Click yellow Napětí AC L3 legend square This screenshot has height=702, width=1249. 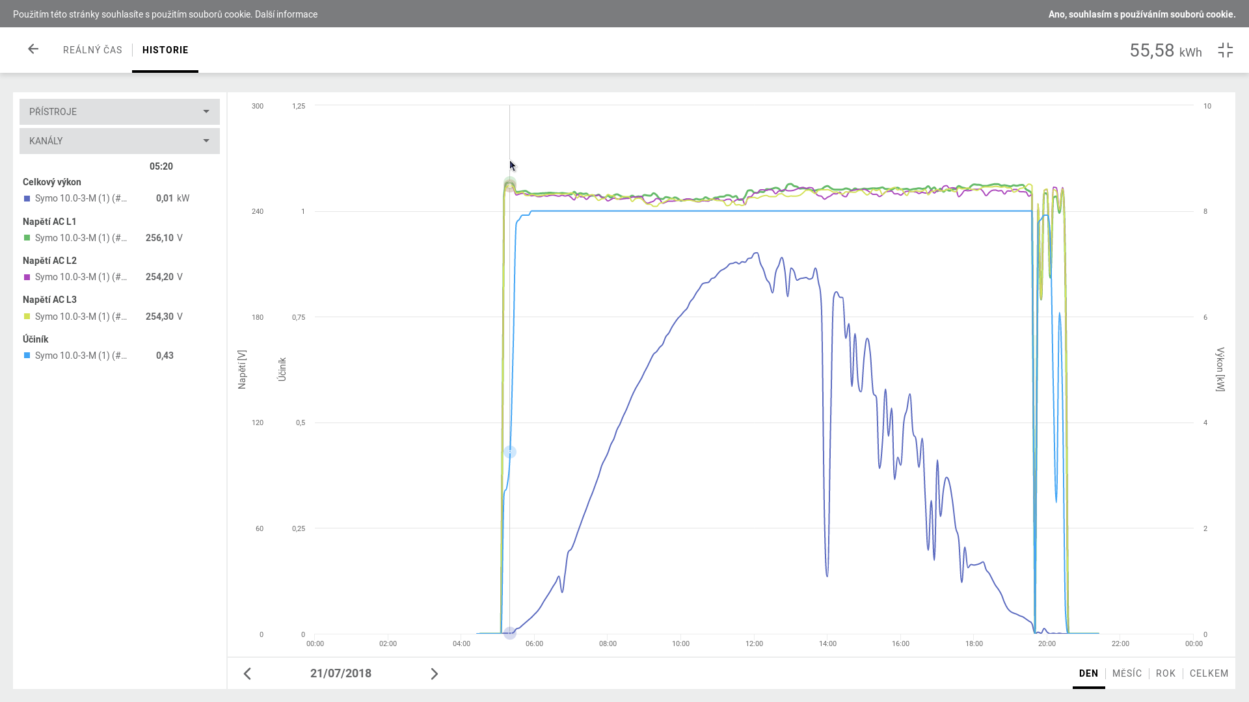coord(27,317)
